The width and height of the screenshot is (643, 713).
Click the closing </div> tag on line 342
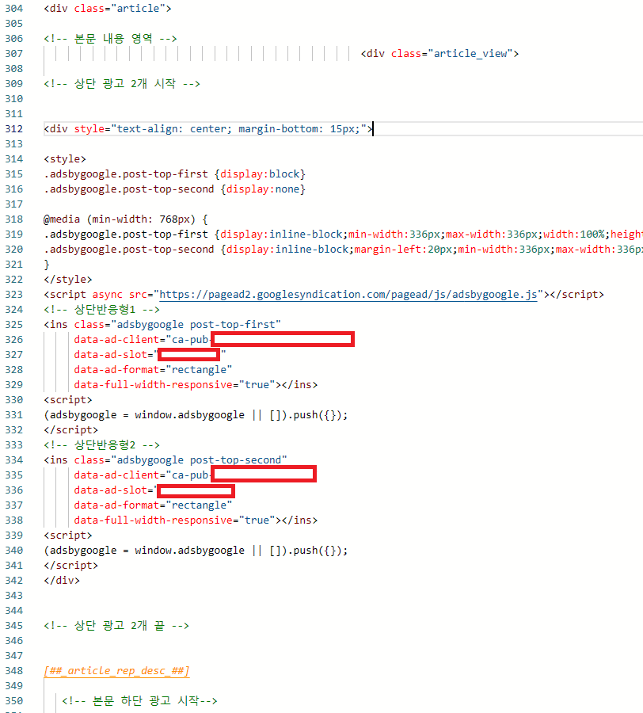point(62,581)
